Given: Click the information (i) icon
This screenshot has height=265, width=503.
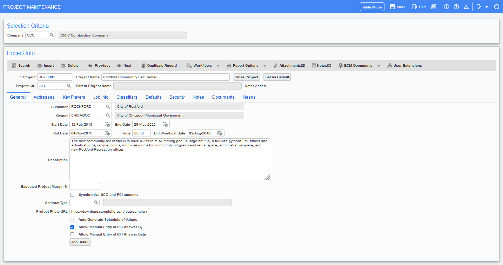Looking at the screenshot, I should point(447,7).
